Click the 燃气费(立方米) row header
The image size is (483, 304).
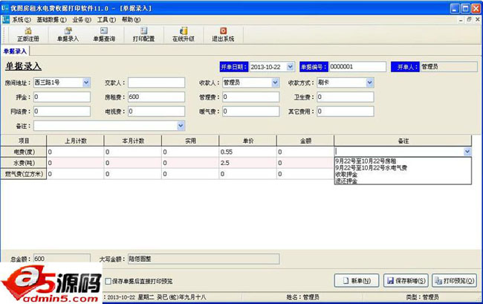pos(24,174)
